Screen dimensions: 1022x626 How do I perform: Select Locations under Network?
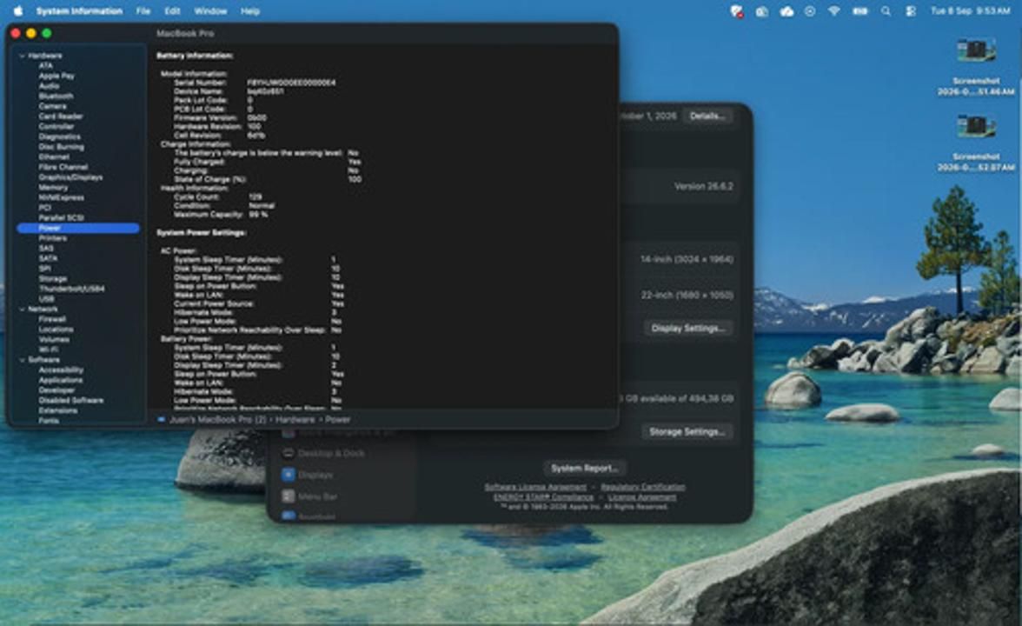click(56, 330)
